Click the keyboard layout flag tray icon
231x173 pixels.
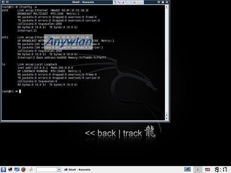point(207,170)
